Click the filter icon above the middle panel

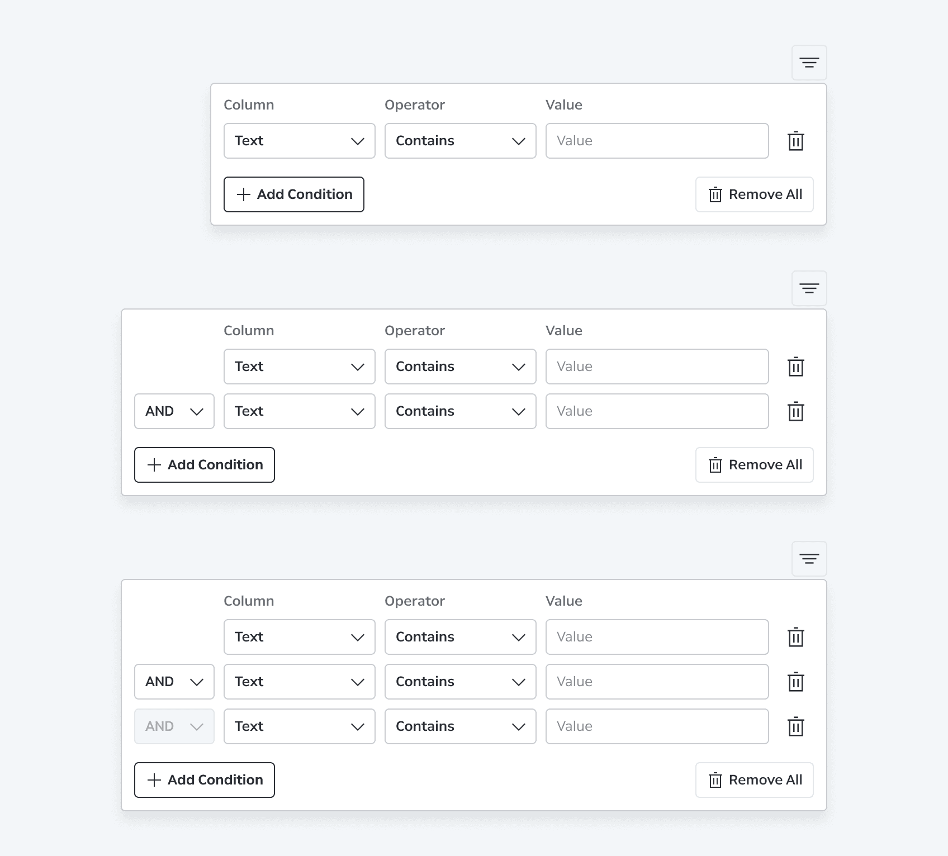point(809,288)
